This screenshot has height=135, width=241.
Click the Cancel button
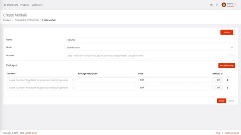click(x=231, y=101)
